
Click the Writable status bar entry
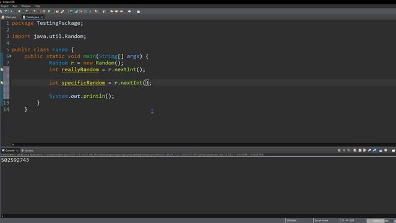click(x=291, y=221)
